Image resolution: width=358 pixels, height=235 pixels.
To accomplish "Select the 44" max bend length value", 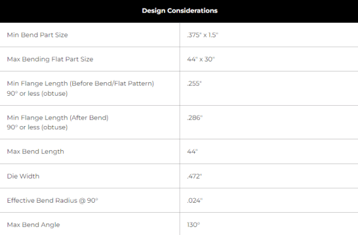I will point(192,151).
